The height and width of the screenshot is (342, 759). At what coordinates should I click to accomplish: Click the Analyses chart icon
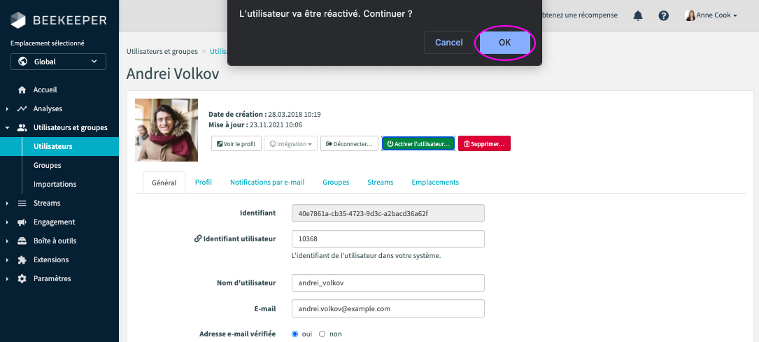[x=22, y=109]
